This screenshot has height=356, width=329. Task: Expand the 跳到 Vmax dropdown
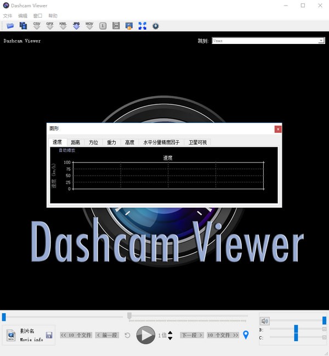coord(321,41)
